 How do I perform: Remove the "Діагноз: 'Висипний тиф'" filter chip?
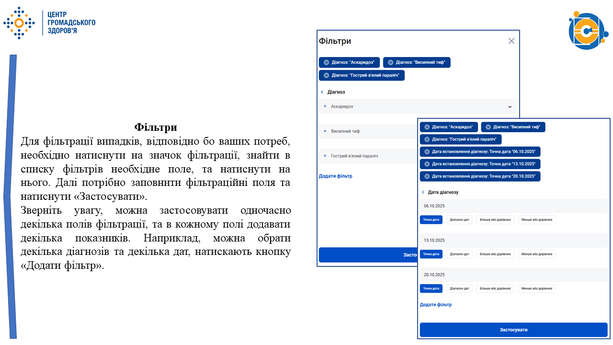[391, 62]
